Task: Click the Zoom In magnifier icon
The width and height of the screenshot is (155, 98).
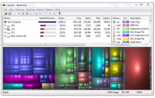Action: [x=50, y=13]
